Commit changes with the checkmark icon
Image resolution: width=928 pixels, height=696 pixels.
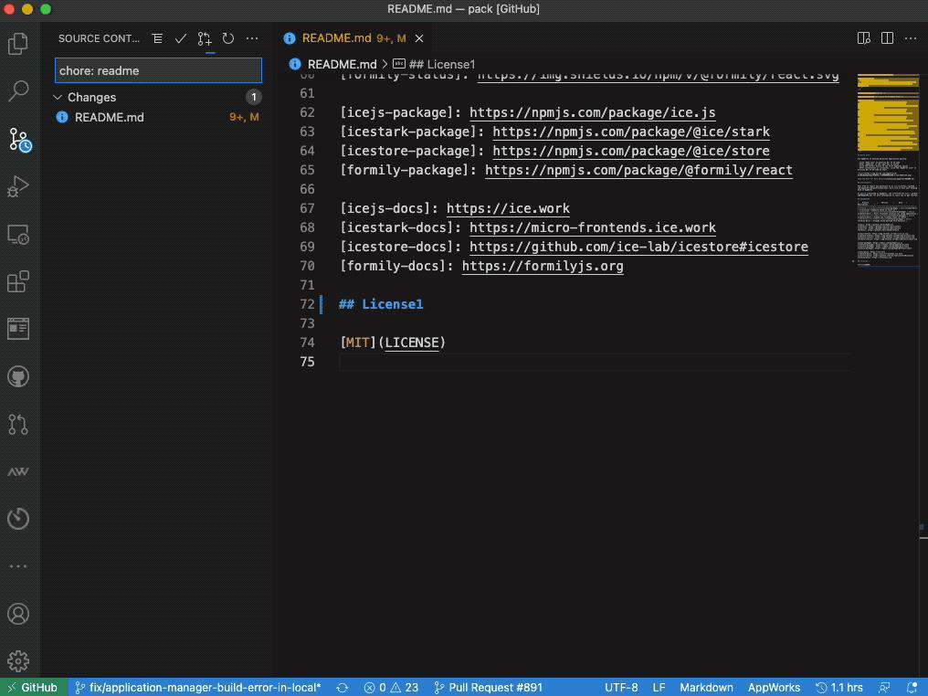click(x=181, y=38)
